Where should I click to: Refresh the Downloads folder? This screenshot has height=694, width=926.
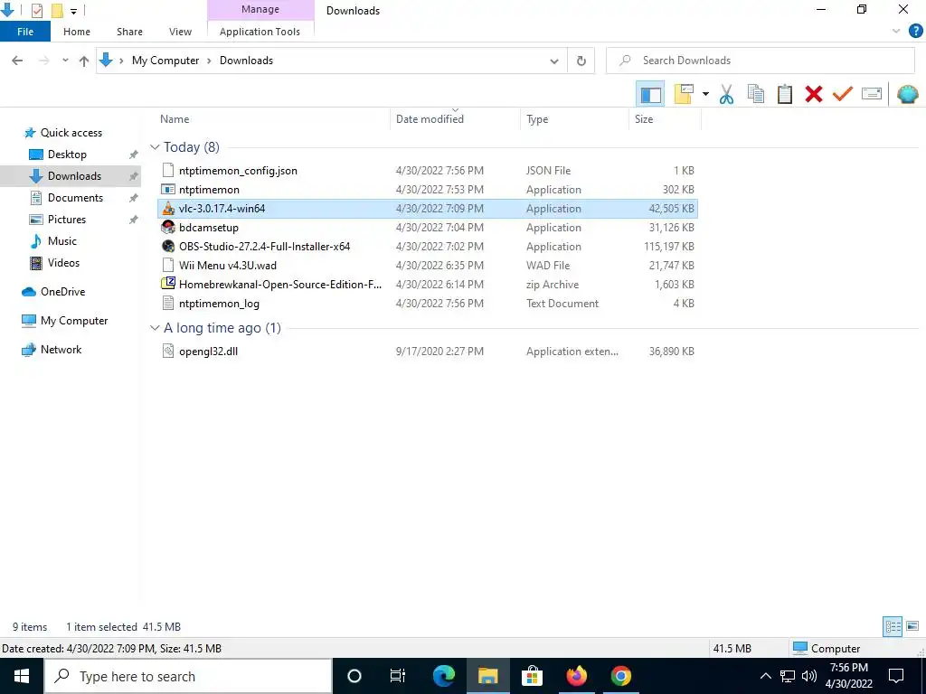click(581, 61)
